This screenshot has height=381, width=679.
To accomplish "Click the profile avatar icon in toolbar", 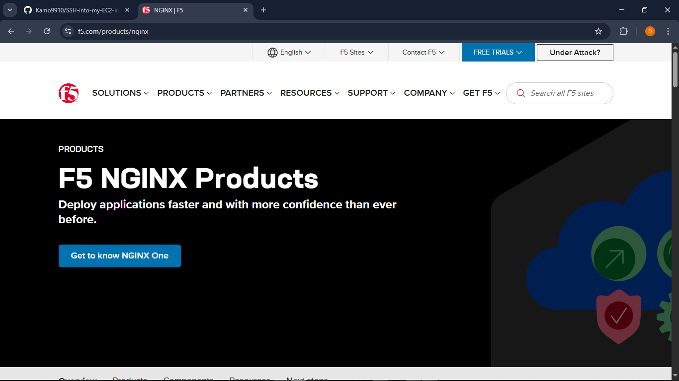I will [650, 31].
